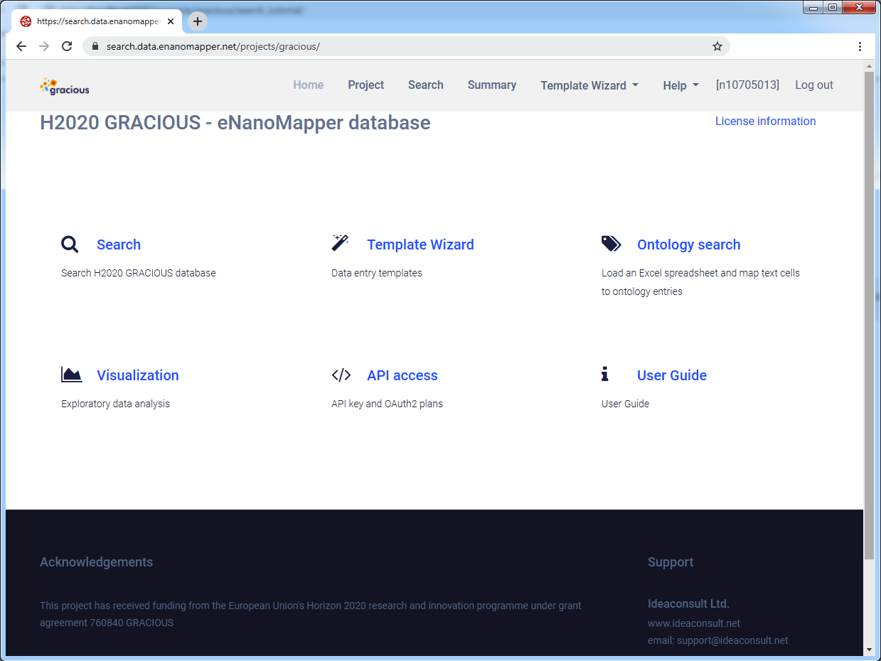Click the gracious logo in navbar
The image size is (881, 661).
coord(65,86)
